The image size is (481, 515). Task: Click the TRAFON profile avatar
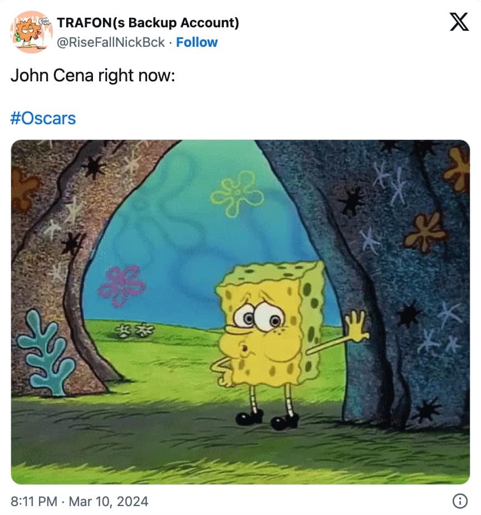tap(31, 32)
